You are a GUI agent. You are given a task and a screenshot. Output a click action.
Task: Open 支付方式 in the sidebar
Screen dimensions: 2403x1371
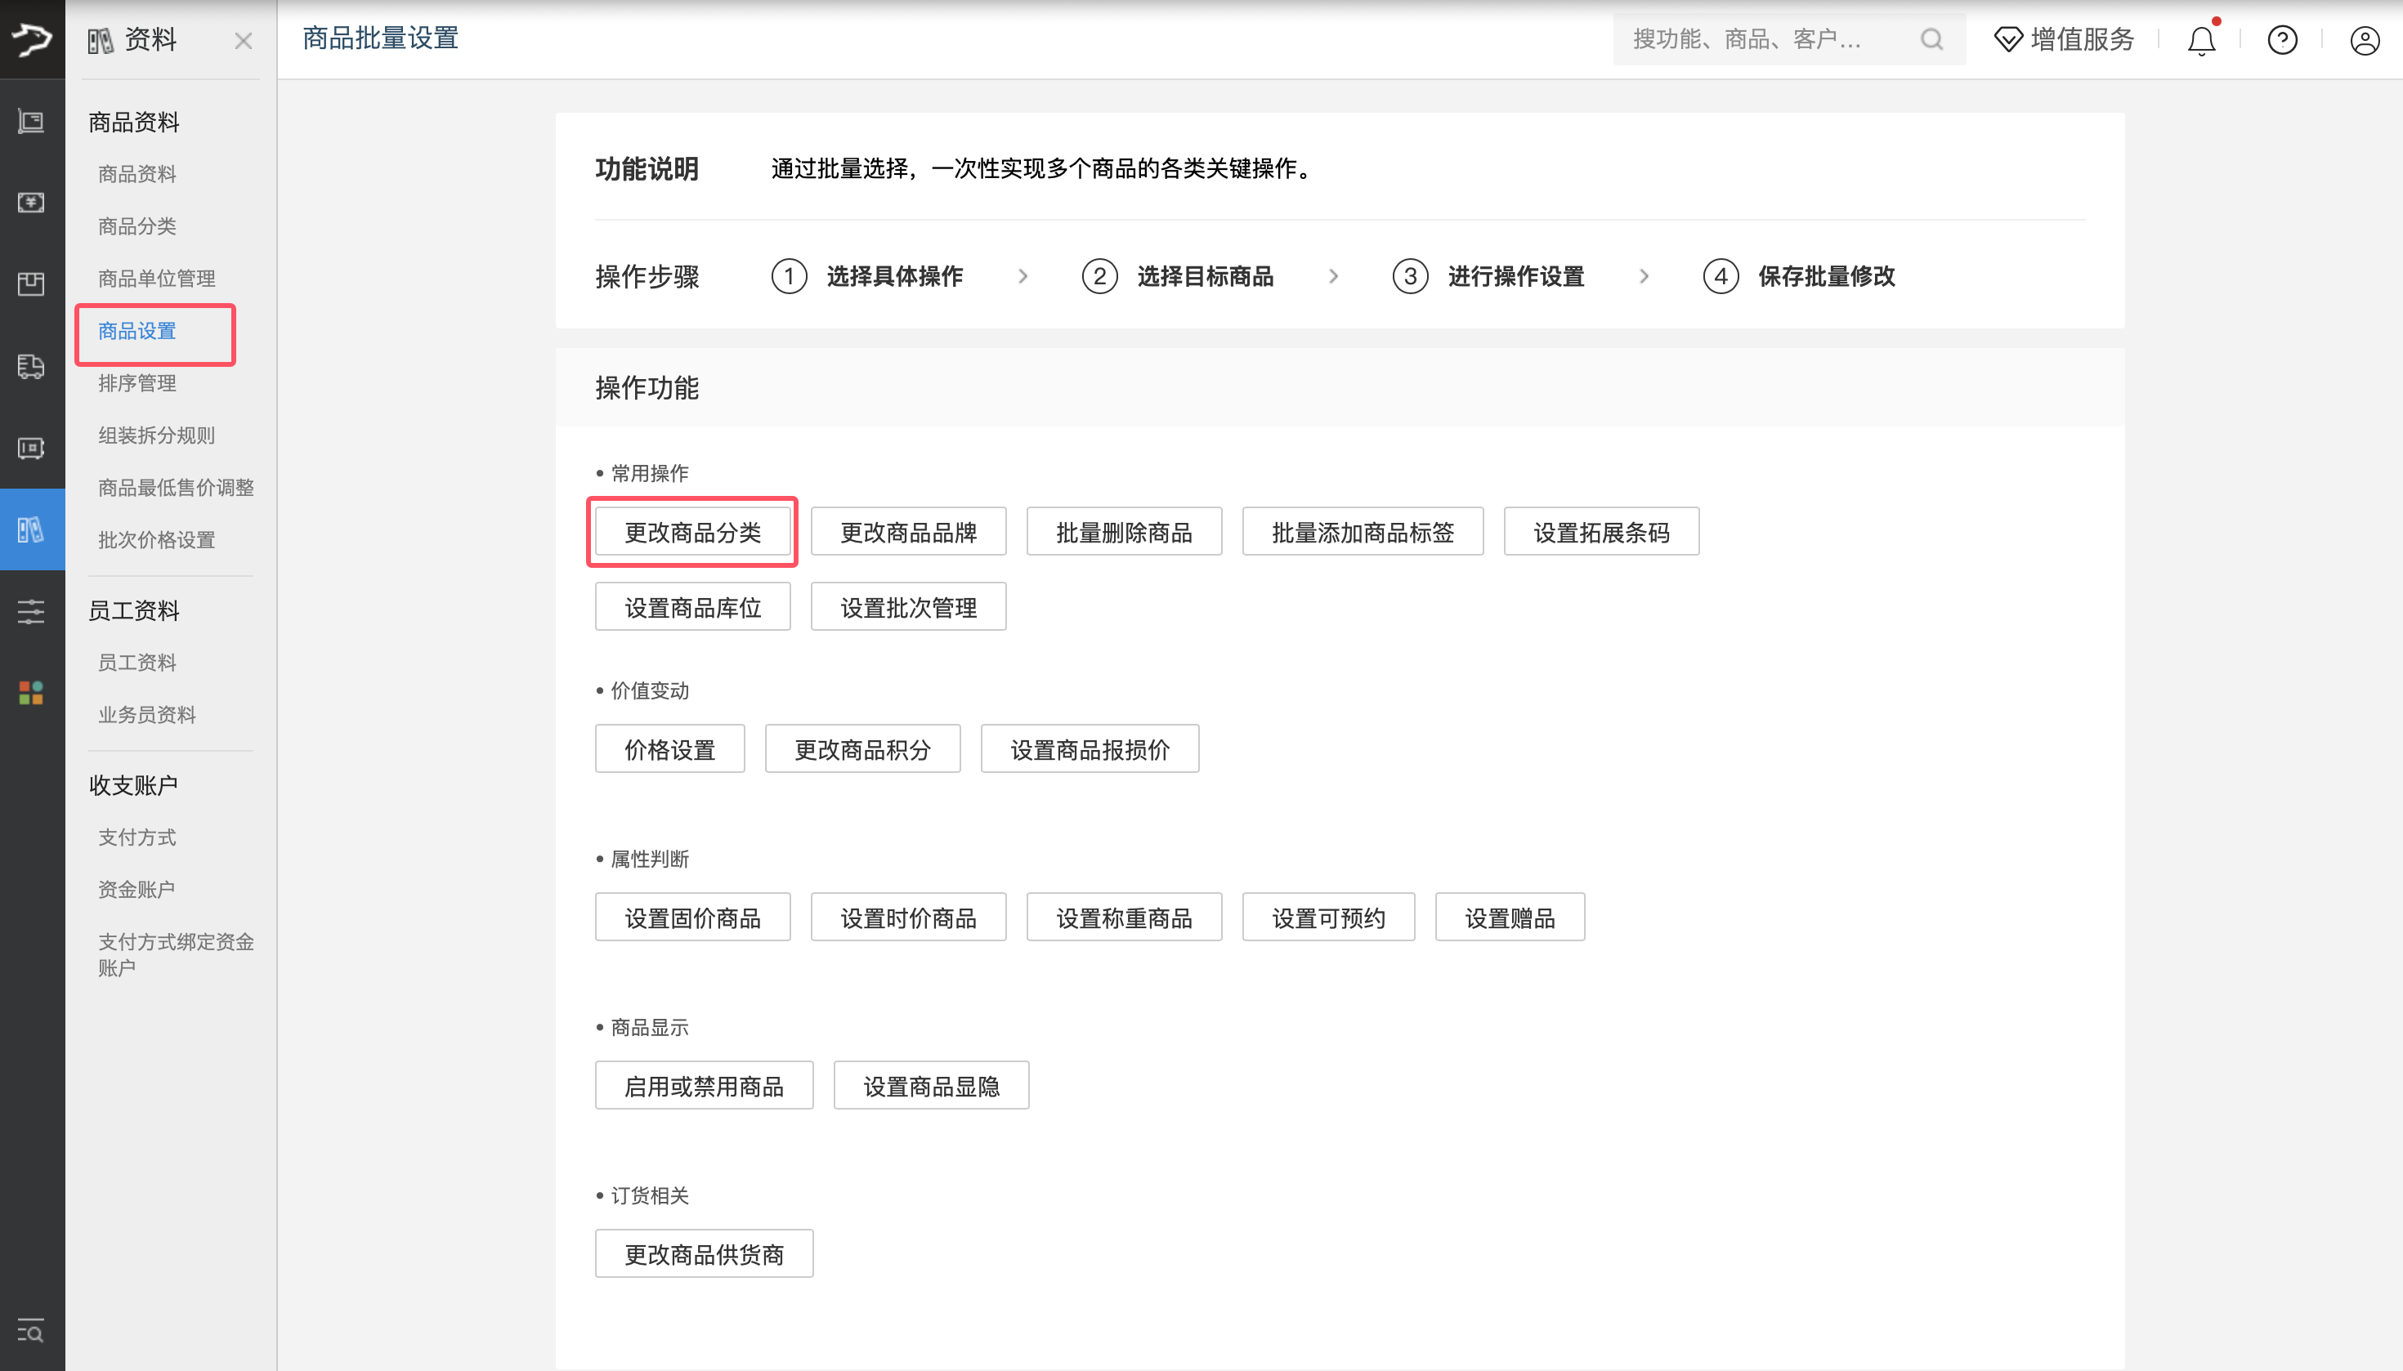coord(137,837)
